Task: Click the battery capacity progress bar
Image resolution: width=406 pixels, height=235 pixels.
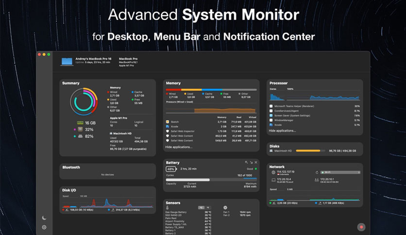Action: pos(211,180)
